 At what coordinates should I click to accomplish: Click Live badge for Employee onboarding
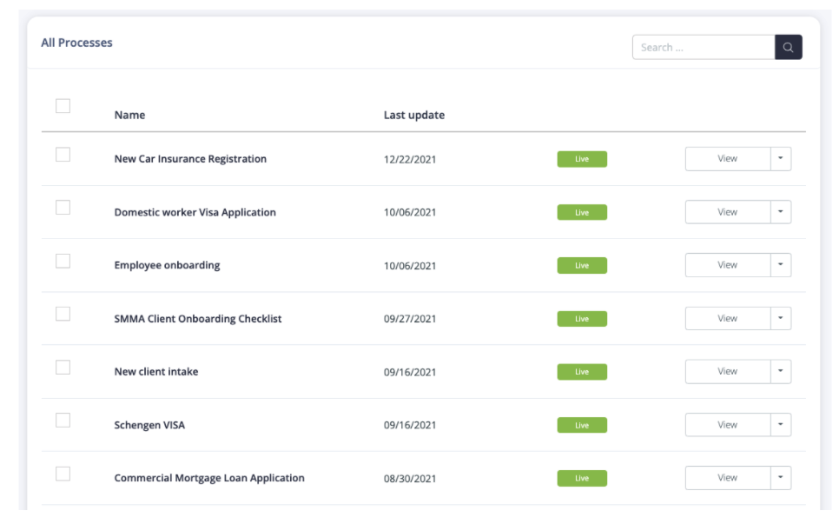pyautogui.click(x=582, y=266)
